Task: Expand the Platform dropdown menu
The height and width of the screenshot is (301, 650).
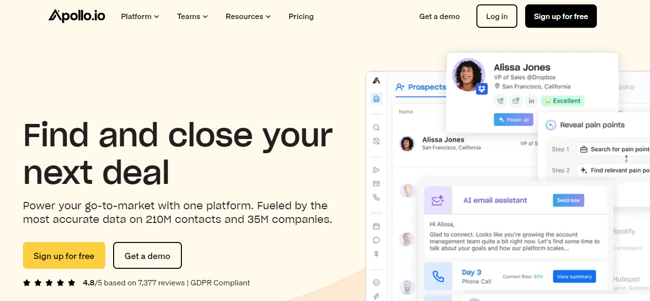Action: pos(140,17)
